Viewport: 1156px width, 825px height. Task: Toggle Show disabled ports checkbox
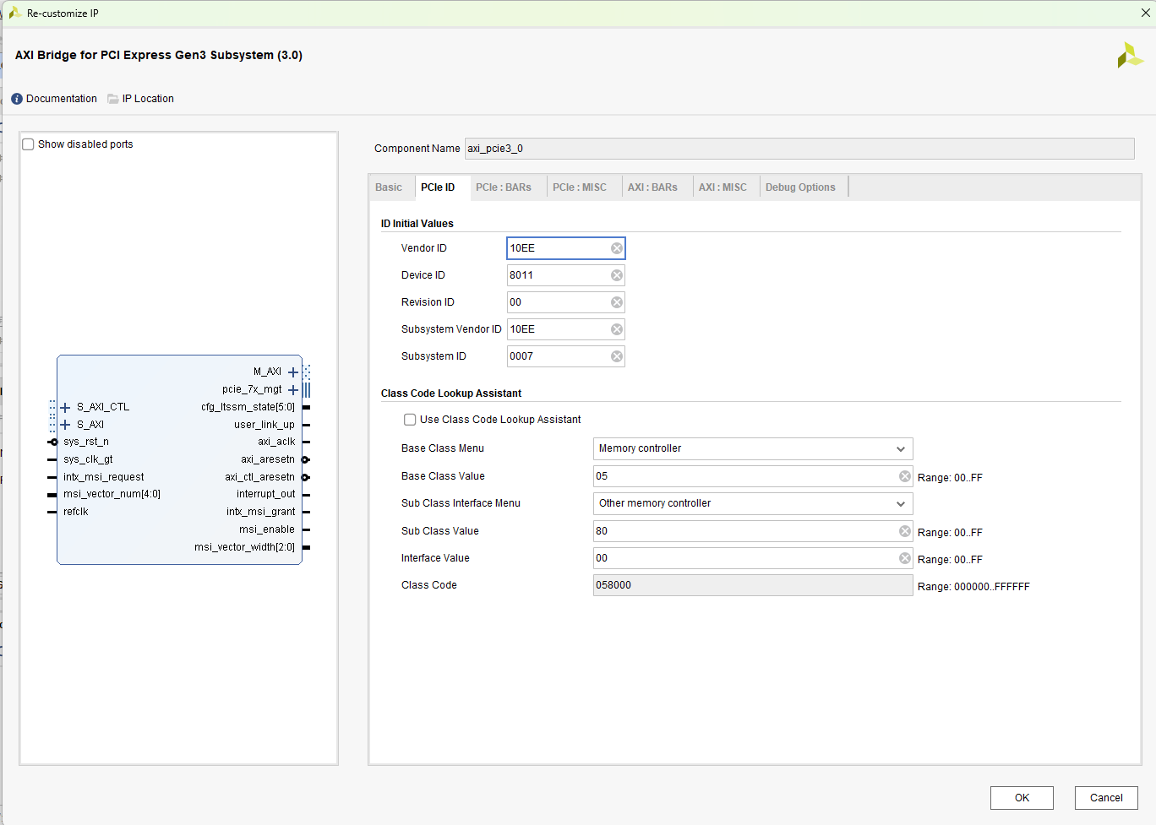(x=29, y=144)
